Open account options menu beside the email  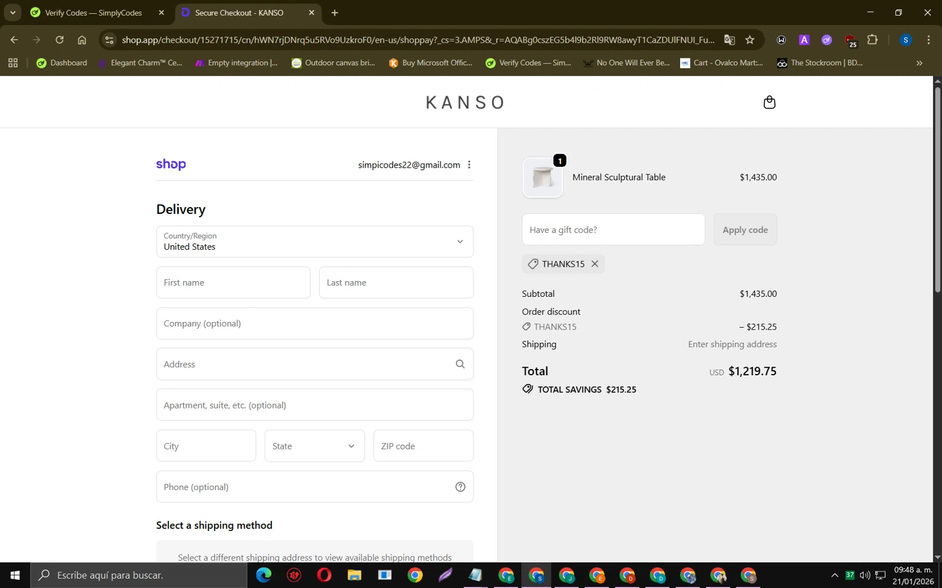(469, 165)
